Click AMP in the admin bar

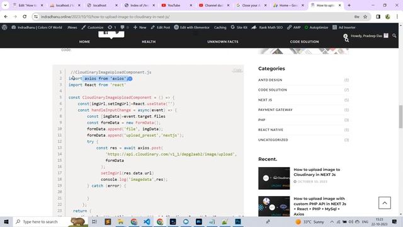[x=294, y=27]
